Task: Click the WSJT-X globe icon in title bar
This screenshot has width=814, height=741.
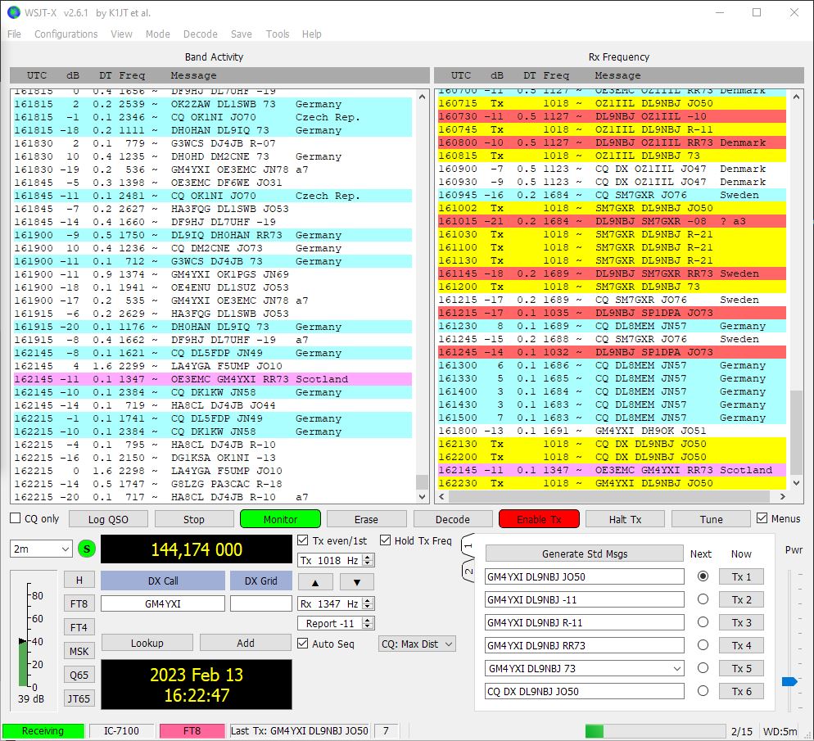Action: pyautogui.click(x=13, y=12)
